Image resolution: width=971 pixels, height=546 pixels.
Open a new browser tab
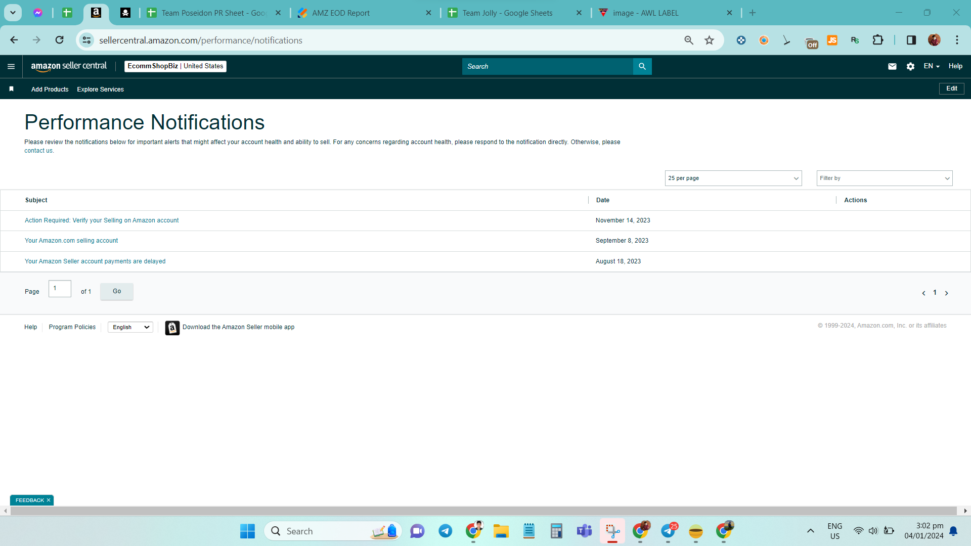pyautogui.click(x=753, y=13)
